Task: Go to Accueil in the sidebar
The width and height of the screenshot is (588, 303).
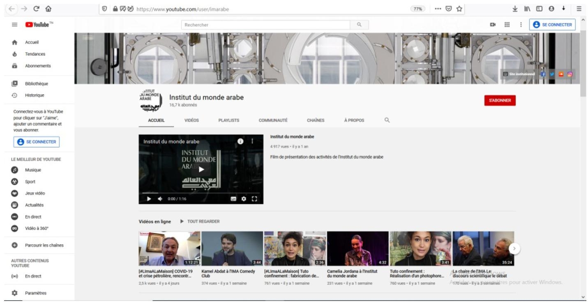Action: click(32, 42)
